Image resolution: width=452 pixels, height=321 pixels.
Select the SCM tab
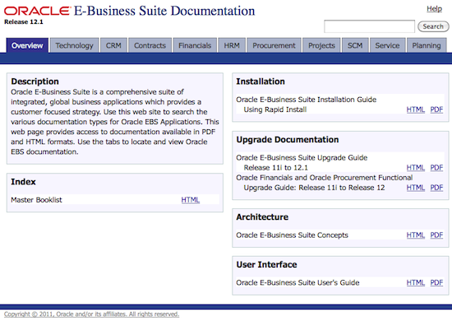point(355,45)
